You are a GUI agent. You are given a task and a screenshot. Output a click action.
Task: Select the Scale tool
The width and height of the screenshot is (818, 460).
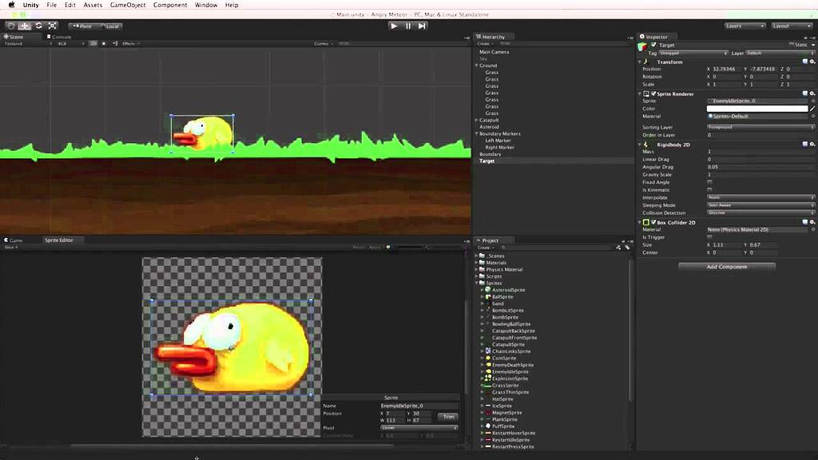point(51,26)
